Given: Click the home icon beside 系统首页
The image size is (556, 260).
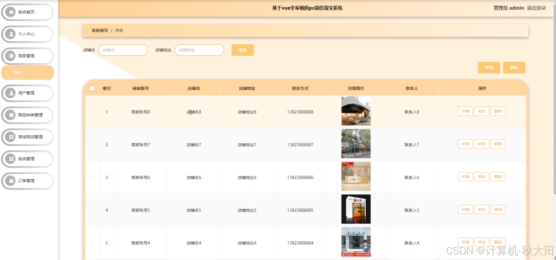Looking at the screenshot, I should point(10,12).
